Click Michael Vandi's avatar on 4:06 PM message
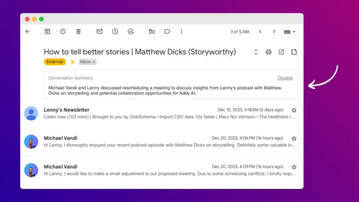 pos(31,141)
